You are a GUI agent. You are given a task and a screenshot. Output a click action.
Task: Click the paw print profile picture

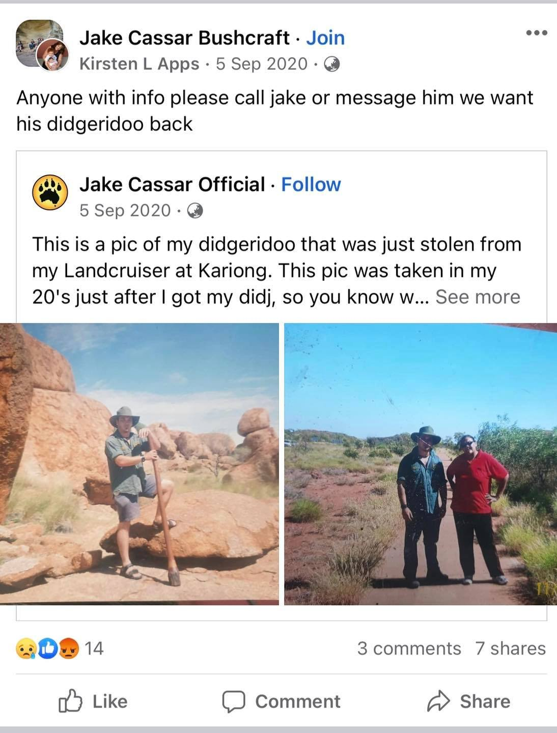(x=50, y=192)
